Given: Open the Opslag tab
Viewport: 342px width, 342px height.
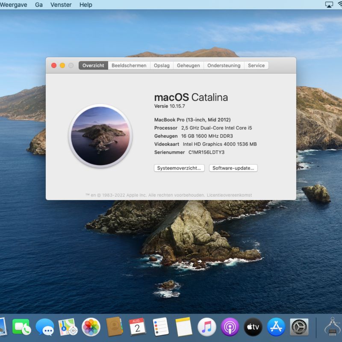Looking at the screenshot, I should (x=162, y=65).
